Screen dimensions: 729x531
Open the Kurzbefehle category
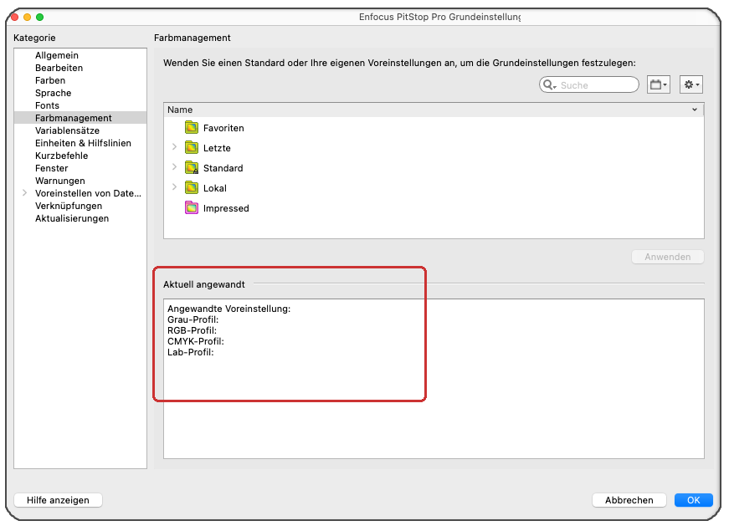(x=61, y=156)
